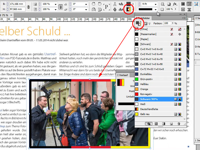Select the Text color indicator in Farbfelder panel
Screen dimensions: 200x150
coord(149,23)
